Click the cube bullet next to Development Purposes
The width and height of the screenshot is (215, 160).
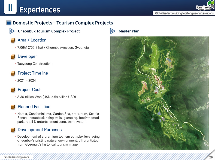pos(13,130)
